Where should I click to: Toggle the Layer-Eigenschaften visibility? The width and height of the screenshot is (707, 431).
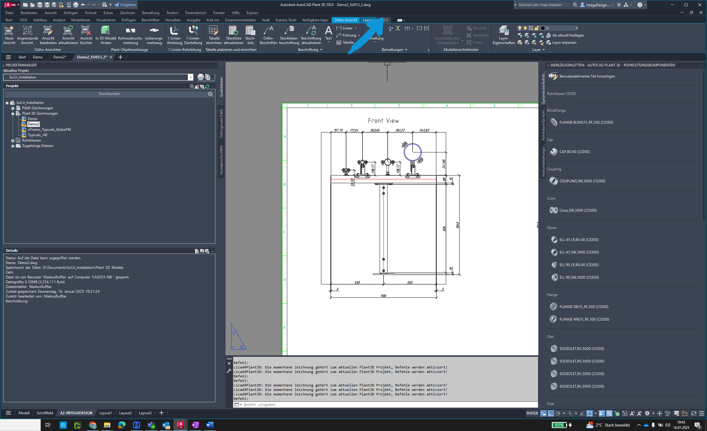point(502,35)
